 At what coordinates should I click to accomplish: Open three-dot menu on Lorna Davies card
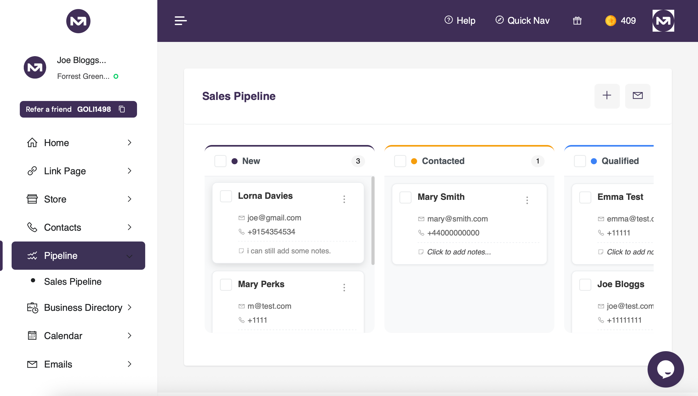click(x=344, y=199)
